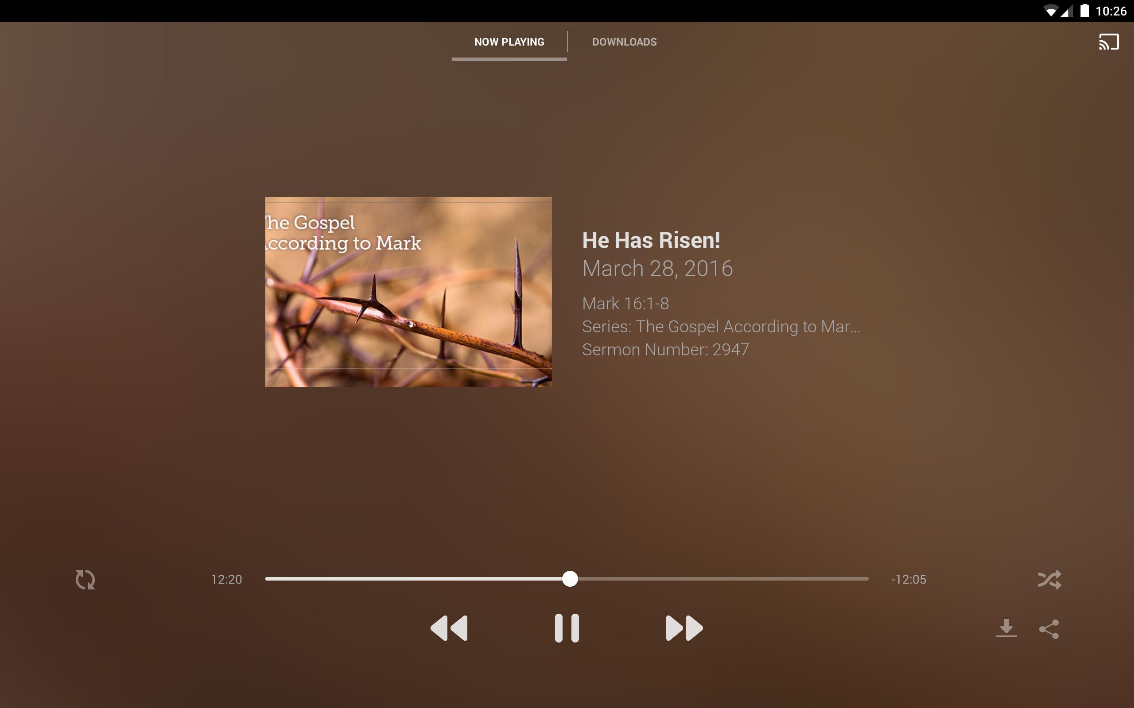Open The Gospel According to Mark artwork
The height and width of the screenshot is (708, 1134).
tap(408, 292)
